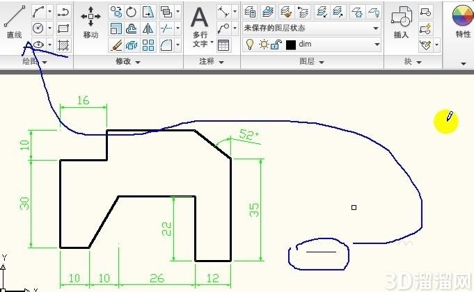Screen dimensions: 474x292
Task: Select the Line (直线) drawing tool
Action: click(x=15, y=22)
